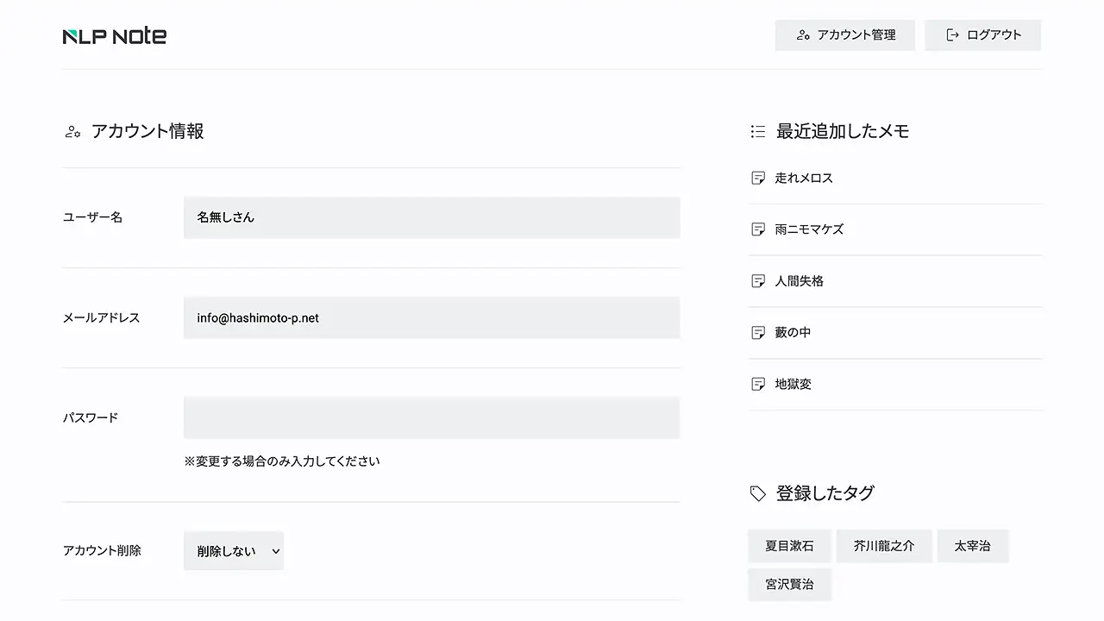Select the 夏目漱石 tag
1104x621 pixels.
click(x=789, y=546)
